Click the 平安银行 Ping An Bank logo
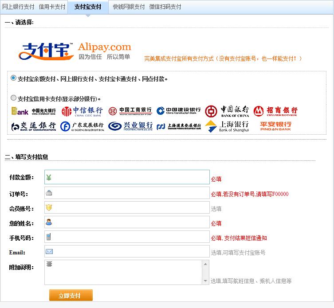The width and height of the screenshot is (334, 308). [275, 126]
